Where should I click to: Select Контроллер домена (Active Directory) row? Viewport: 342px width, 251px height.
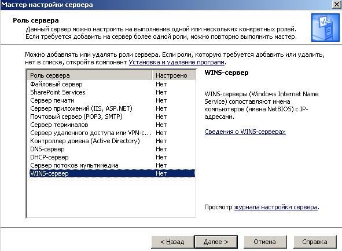coord(112,141)
